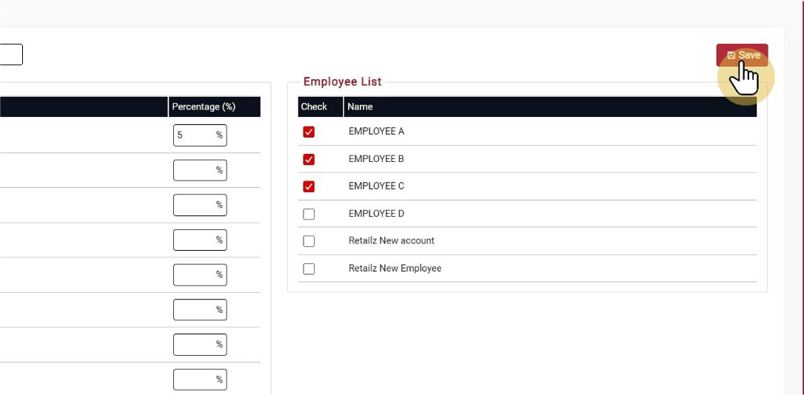
Task: Select the third percentage input box
Action: pyautogui.click(x=195, y=205)
